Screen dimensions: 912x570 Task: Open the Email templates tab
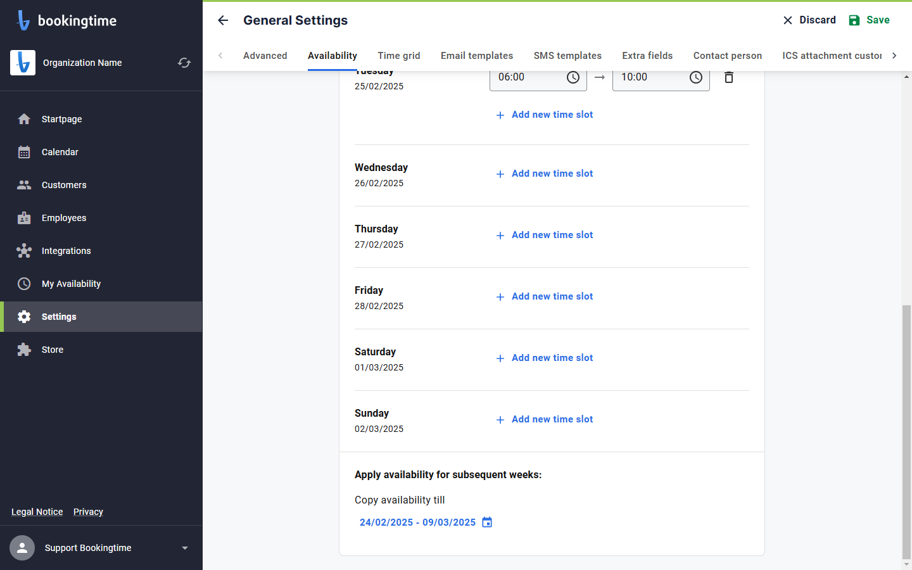pyautogui.click(x=477, y=56)
